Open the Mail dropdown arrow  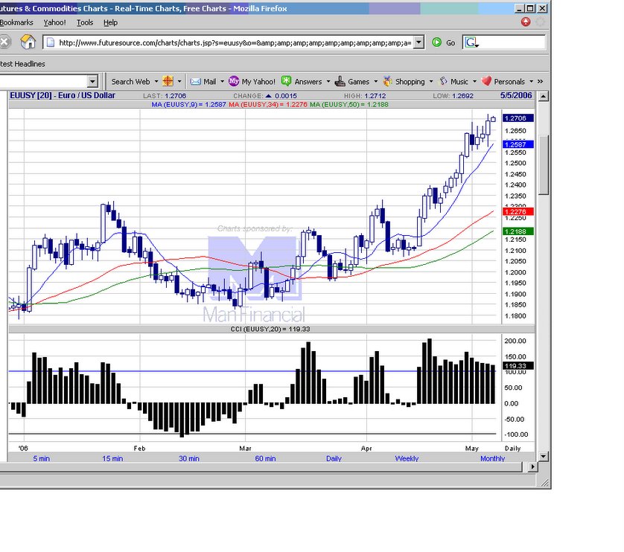tap(222, 82)
